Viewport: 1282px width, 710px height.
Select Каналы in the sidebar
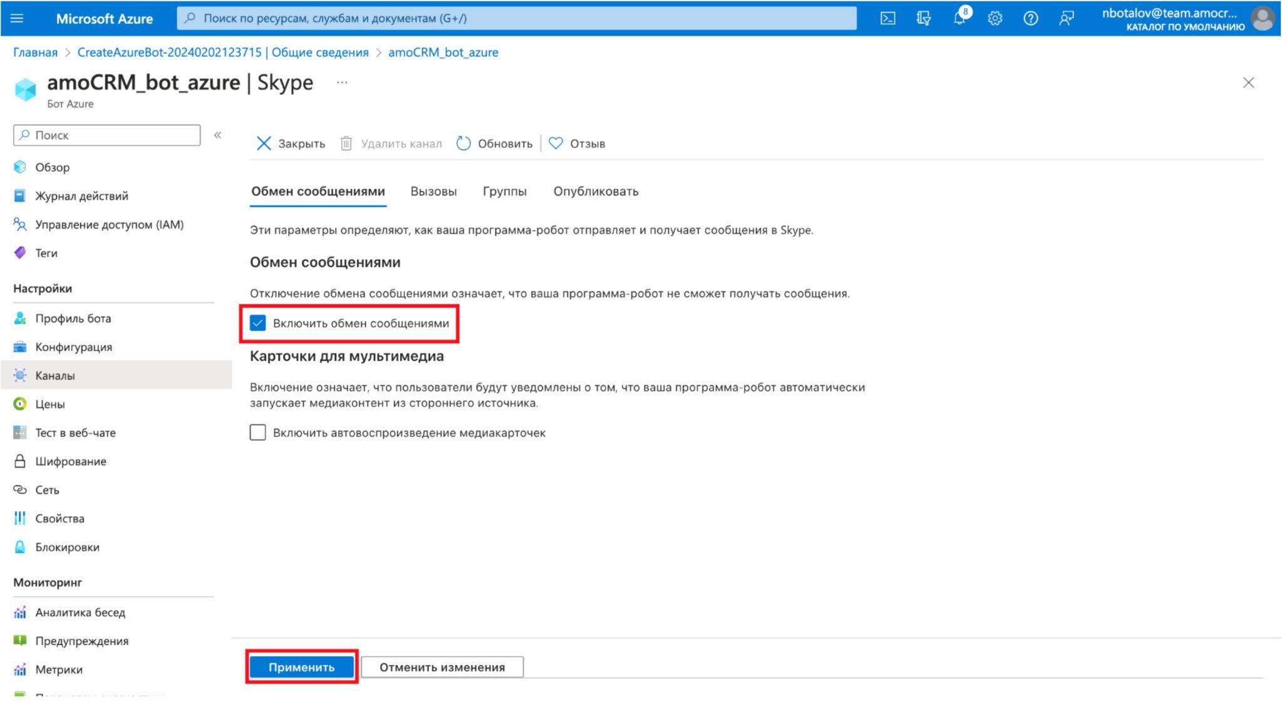point(116,375)
